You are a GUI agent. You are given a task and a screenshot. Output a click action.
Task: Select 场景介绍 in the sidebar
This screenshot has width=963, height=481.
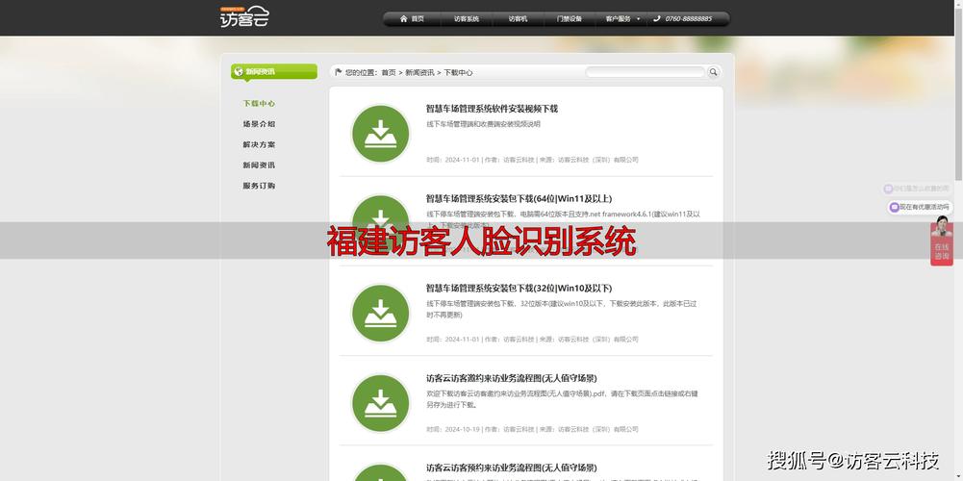259,124
